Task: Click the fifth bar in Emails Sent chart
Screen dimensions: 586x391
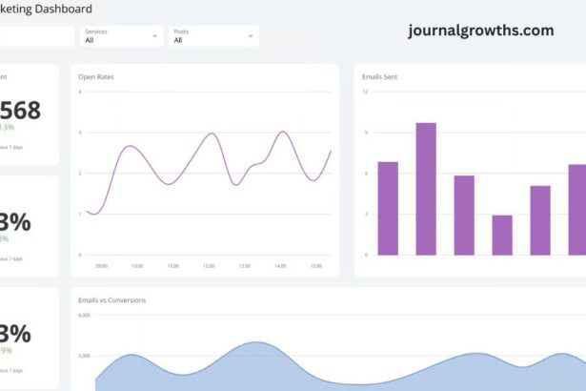Action: click(540, 220)
